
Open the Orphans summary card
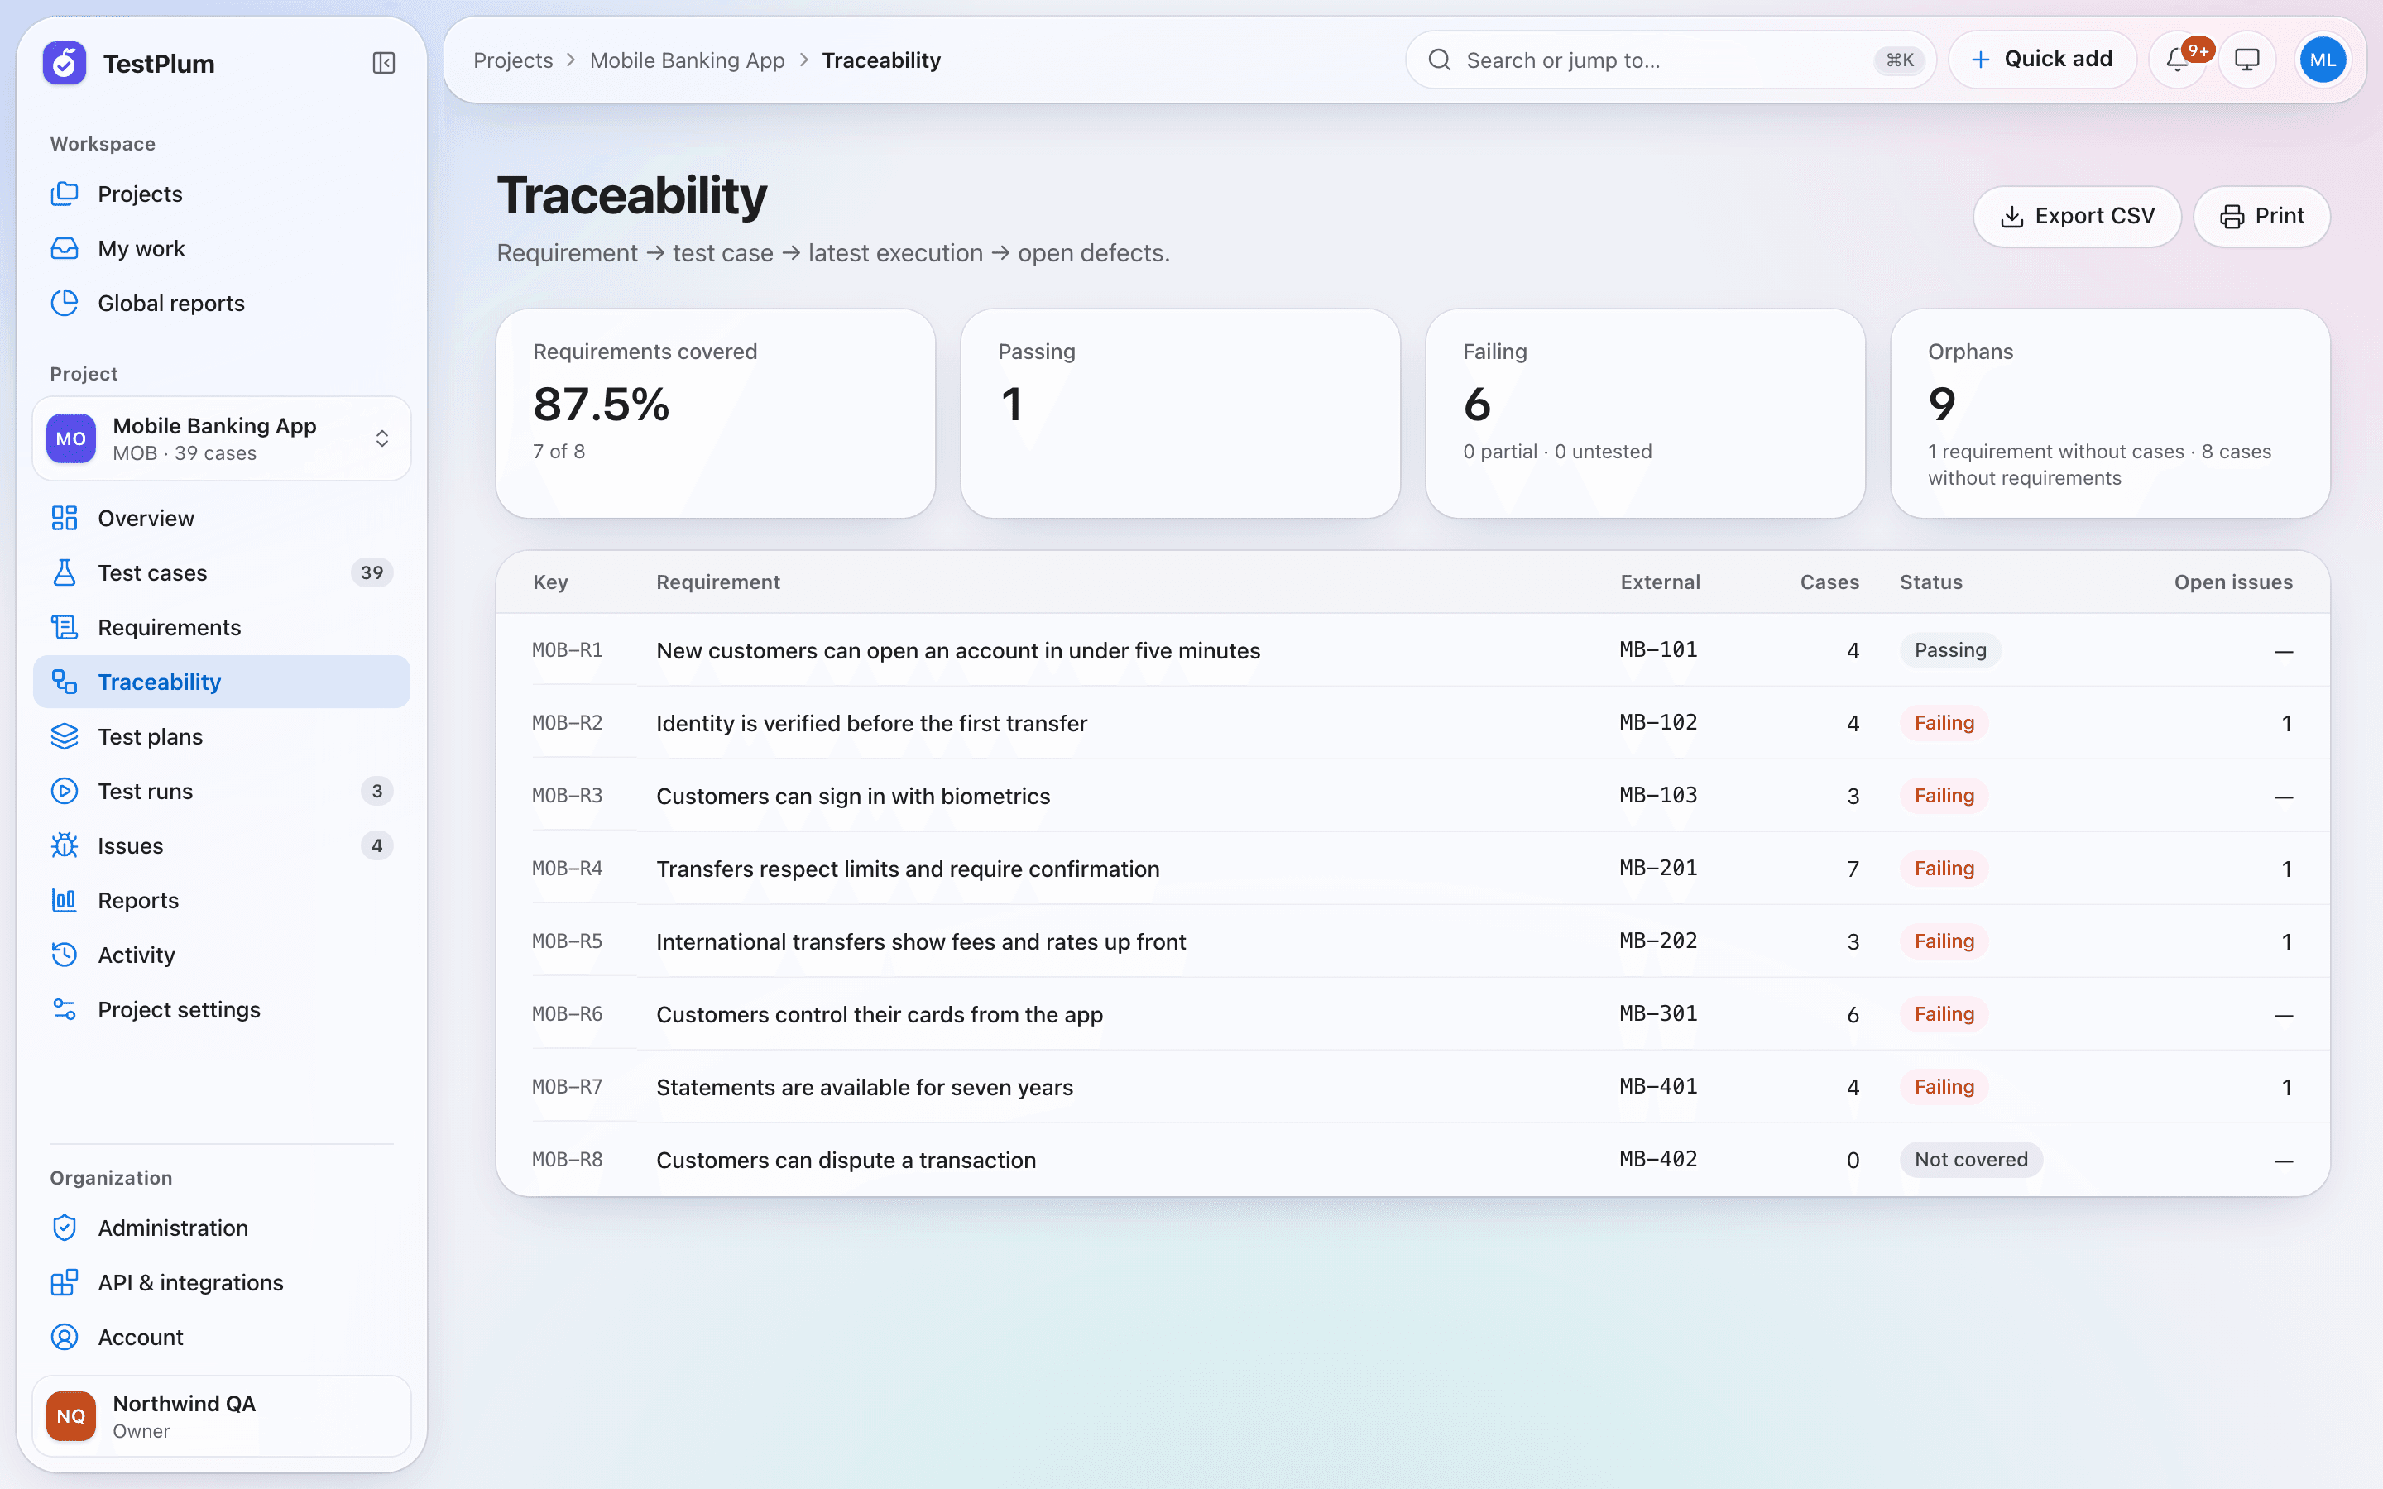(x=2110, y=414)
